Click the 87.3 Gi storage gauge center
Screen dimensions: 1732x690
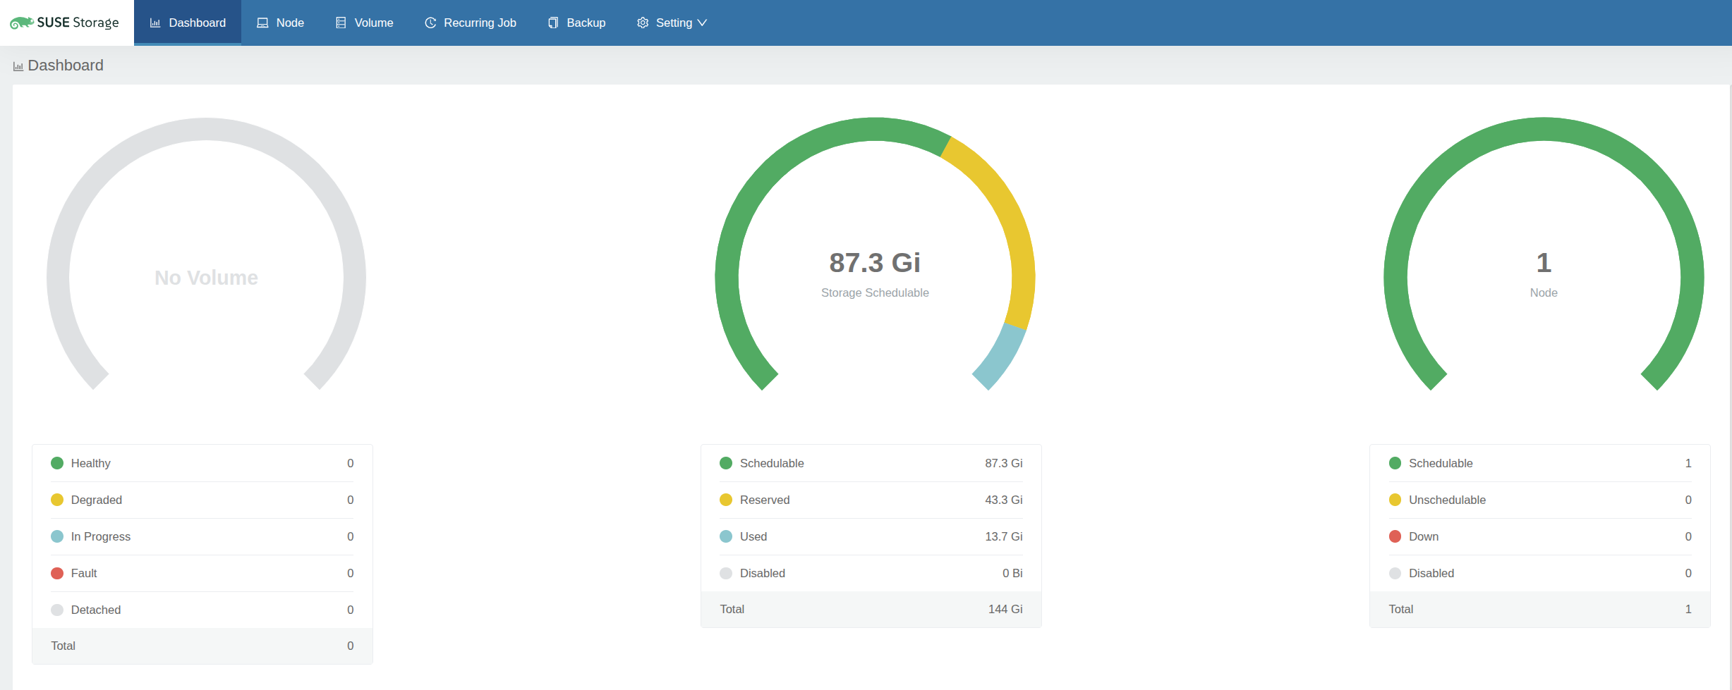pos(875,264)
